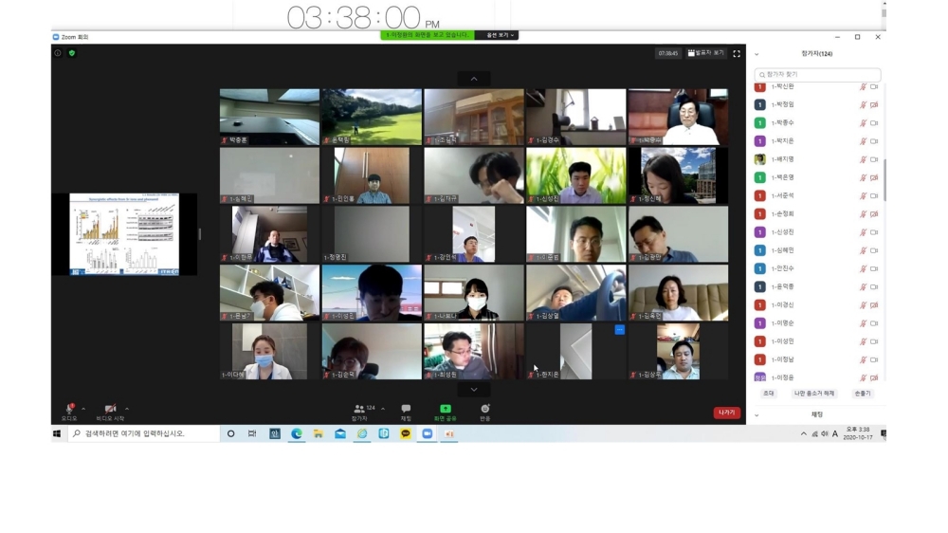Image resolution: width=948 pixels, height=533 pixels.
Task: Go to the next page of gallery videos
Action: 474,389
